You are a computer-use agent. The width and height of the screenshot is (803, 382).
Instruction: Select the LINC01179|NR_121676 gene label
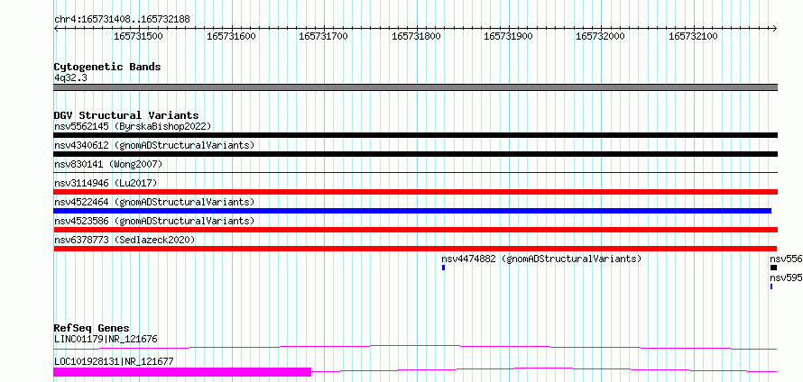tap(106, 339)
